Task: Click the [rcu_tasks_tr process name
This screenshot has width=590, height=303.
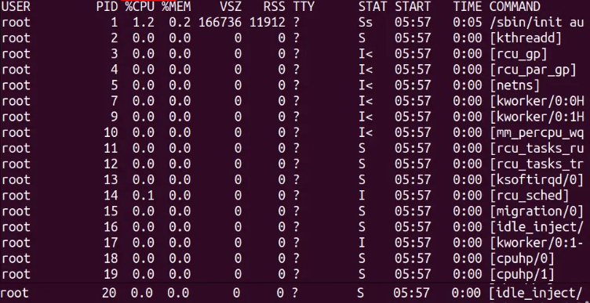Action: (537, 164)
